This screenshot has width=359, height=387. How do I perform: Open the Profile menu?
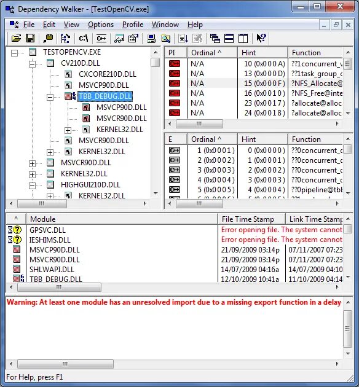(133, 25)
